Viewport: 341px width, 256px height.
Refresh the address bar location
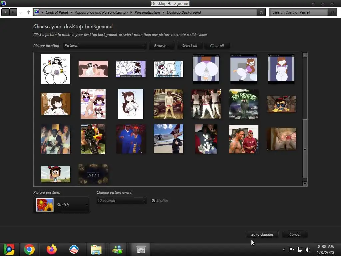click(261, 12)
